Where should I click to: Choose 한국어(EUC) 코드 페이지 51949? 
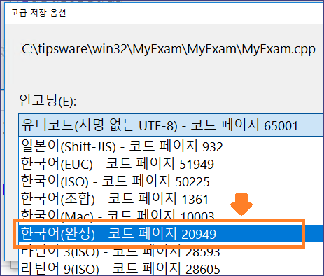tap(171, 164)
